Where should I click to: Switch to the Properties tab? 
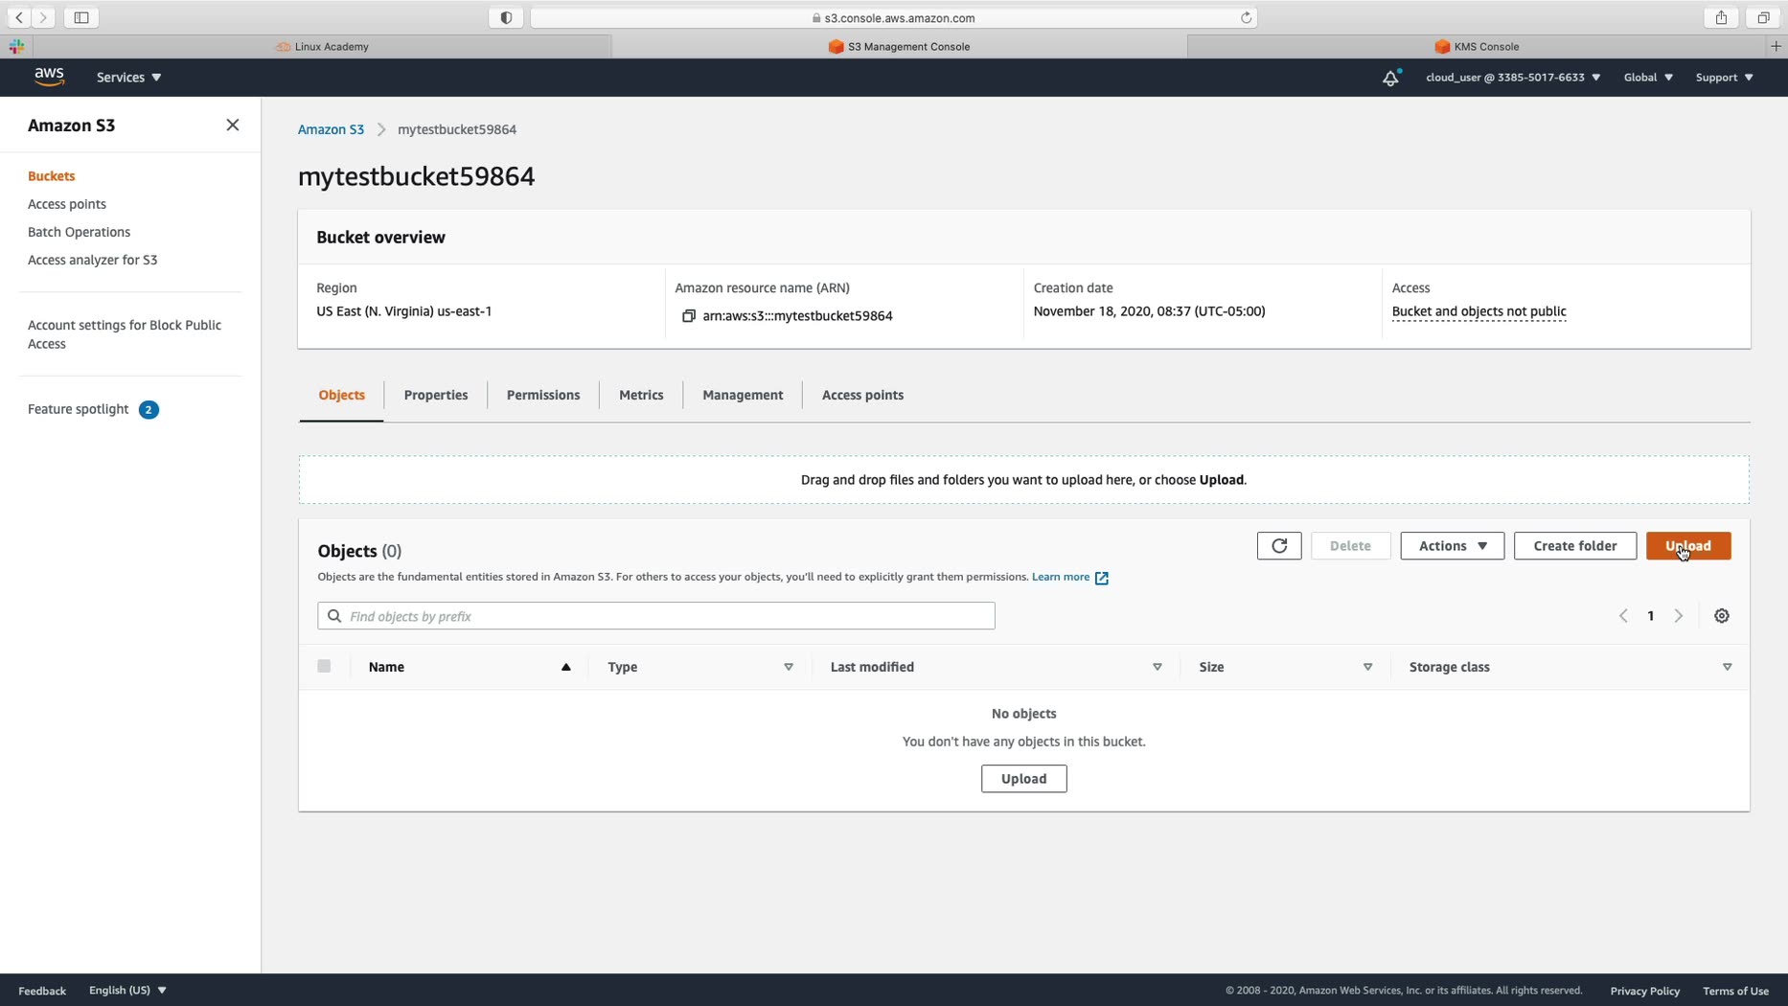tap(436, 396)
